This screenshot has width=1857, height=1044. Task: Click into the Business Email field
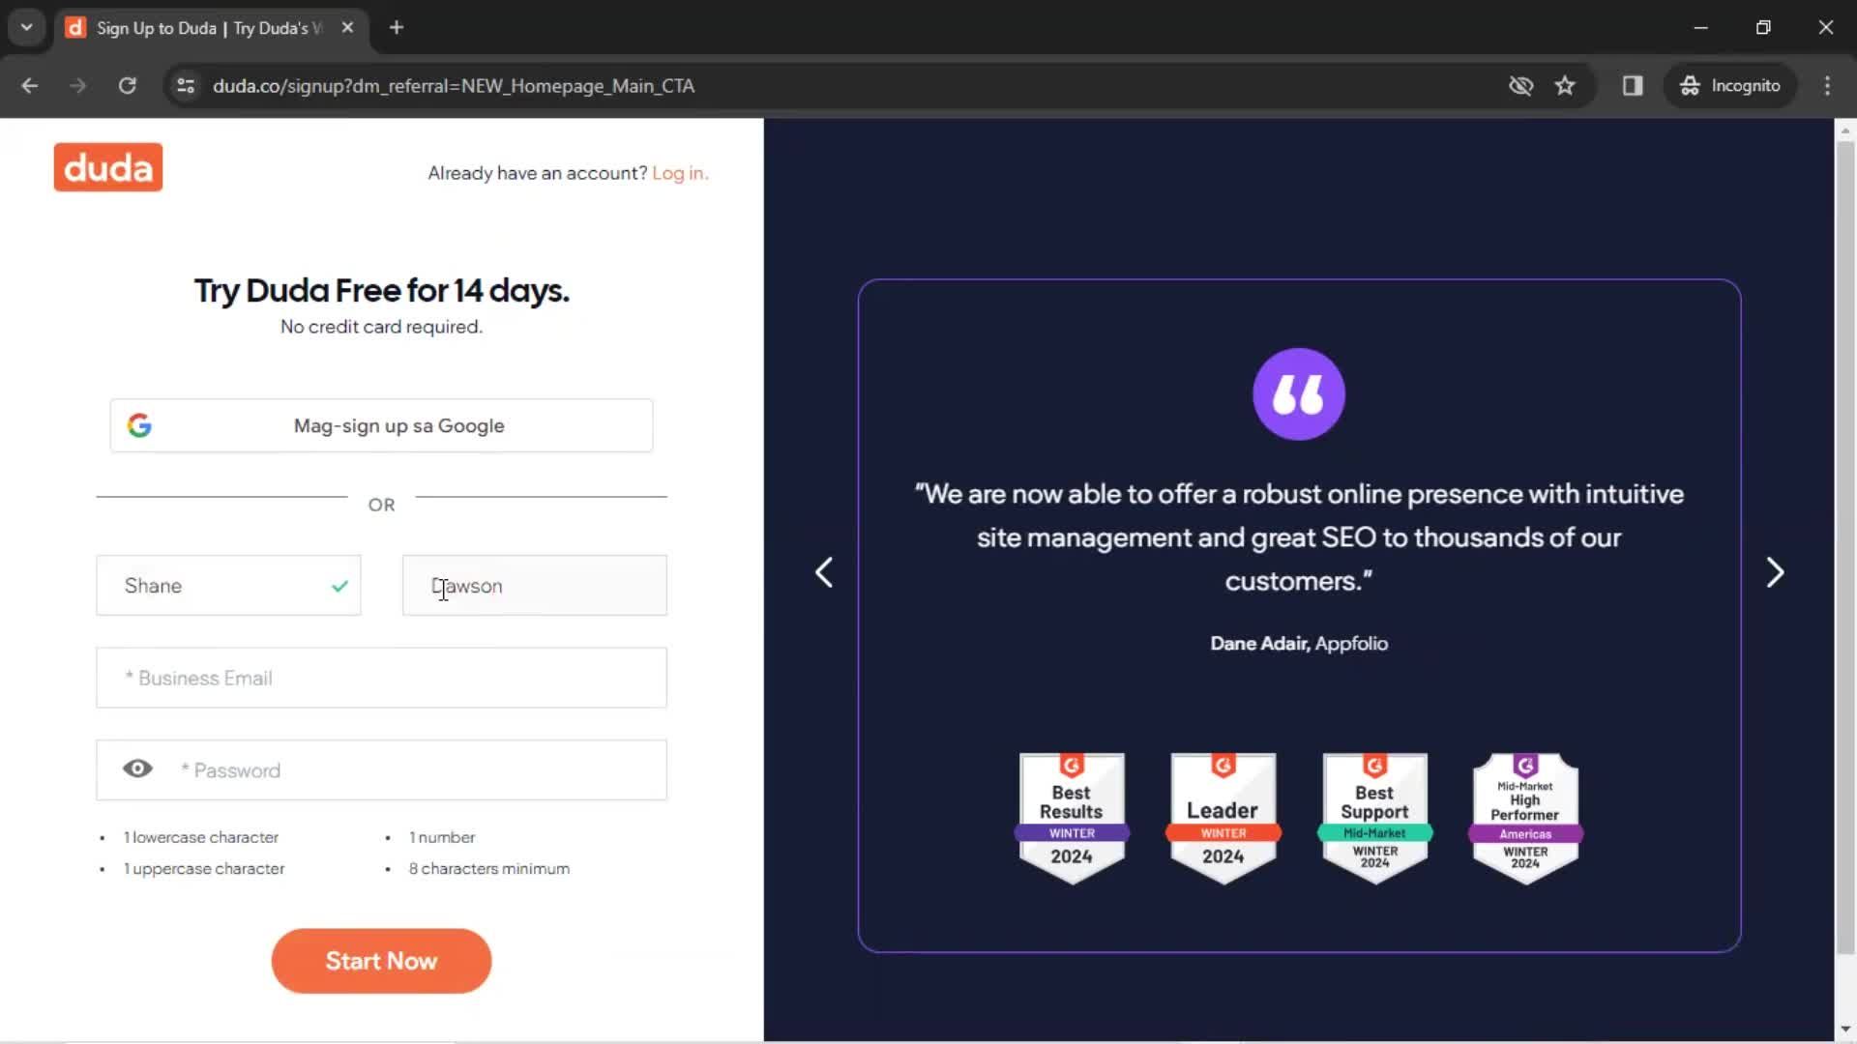(x=381, y=678)
